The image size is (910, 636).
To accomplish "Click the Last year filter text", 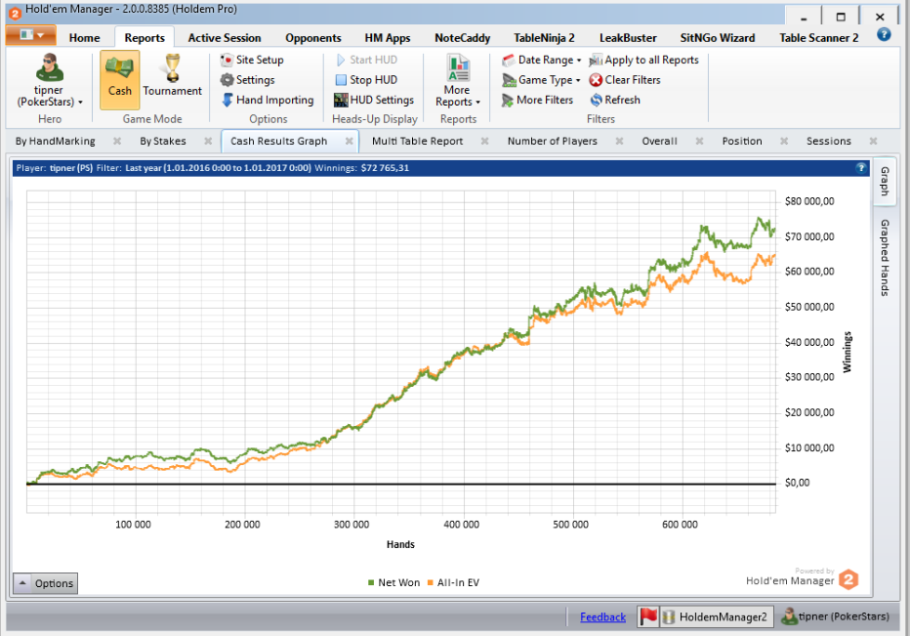I will click(218, 168).
